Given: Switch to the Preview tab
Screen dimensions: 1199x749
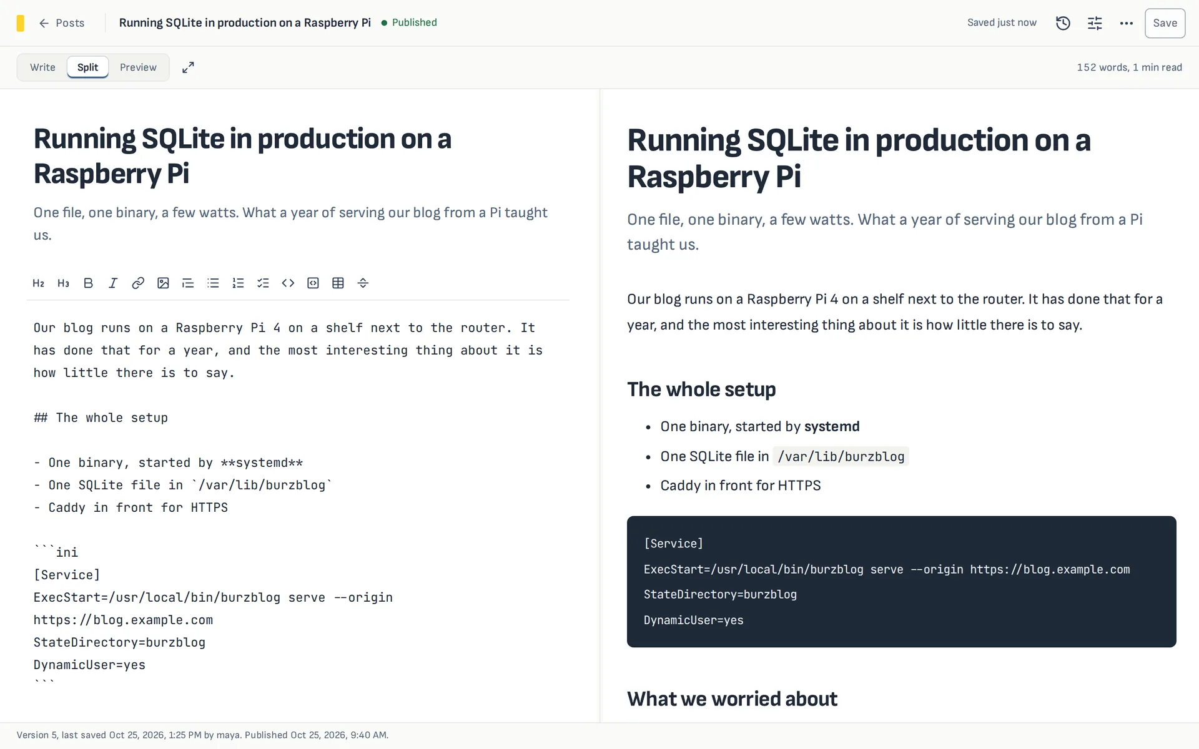Looking at the screenshot, I should tap(138, 67).
